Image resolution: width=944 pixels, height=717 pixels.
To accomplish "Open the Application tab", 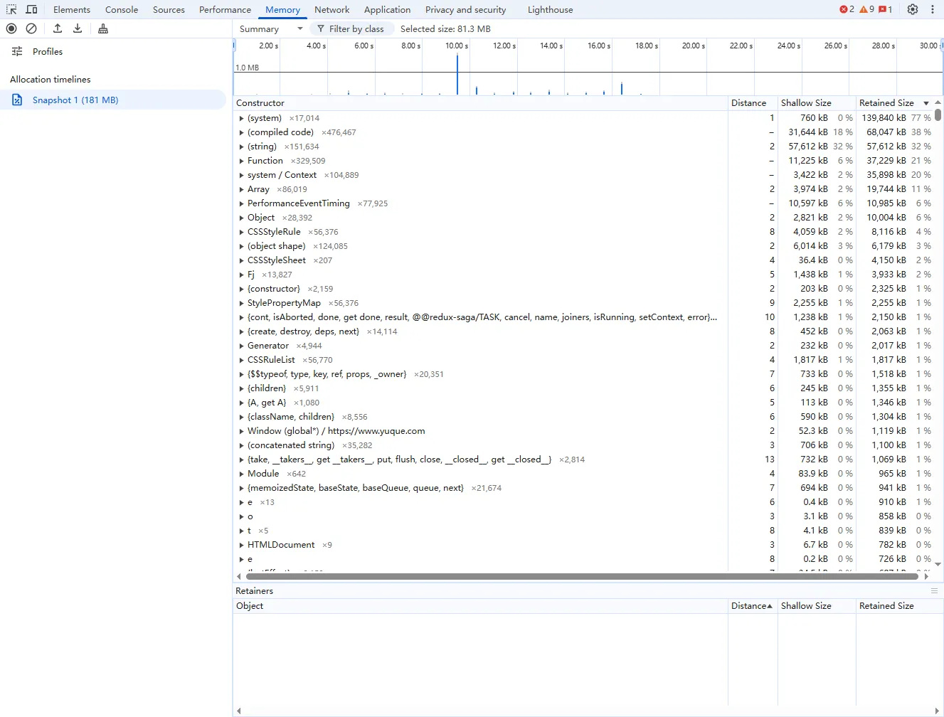I will tap(387, 10).
